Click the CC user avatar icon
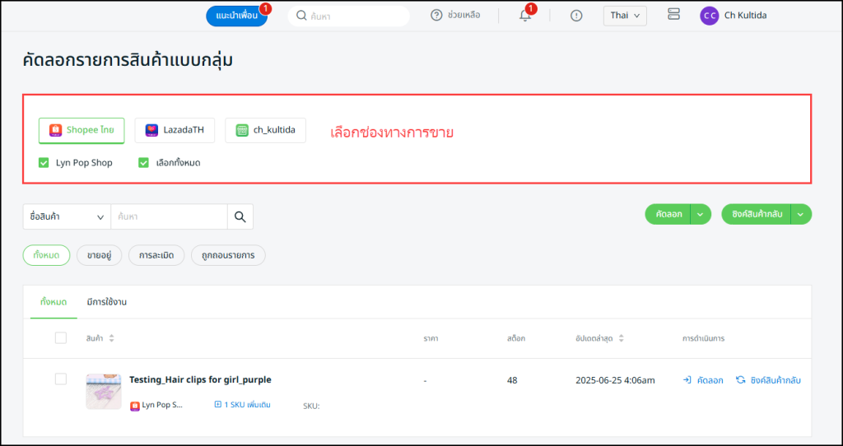This screenshot has height=446, width=843. pos(709,16)
